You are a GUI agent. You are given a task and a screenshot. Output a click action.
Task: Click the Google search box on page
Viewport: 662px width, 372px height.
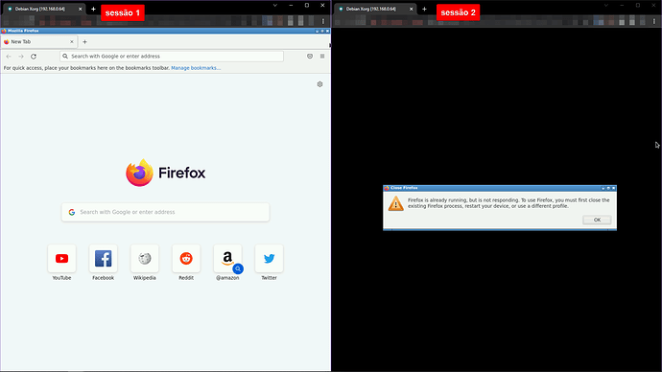coord(165,212)
